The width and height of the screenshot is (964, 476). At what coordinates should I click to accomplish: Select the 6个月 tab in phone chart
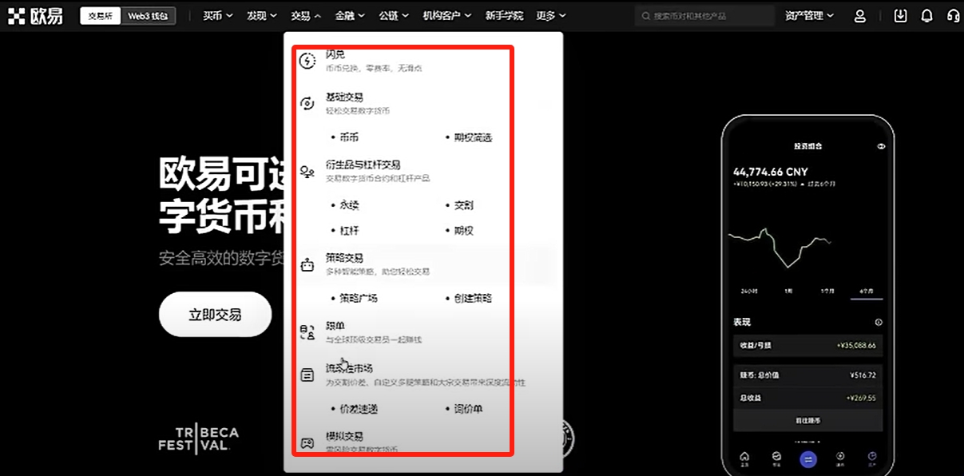tap(867, 292)
